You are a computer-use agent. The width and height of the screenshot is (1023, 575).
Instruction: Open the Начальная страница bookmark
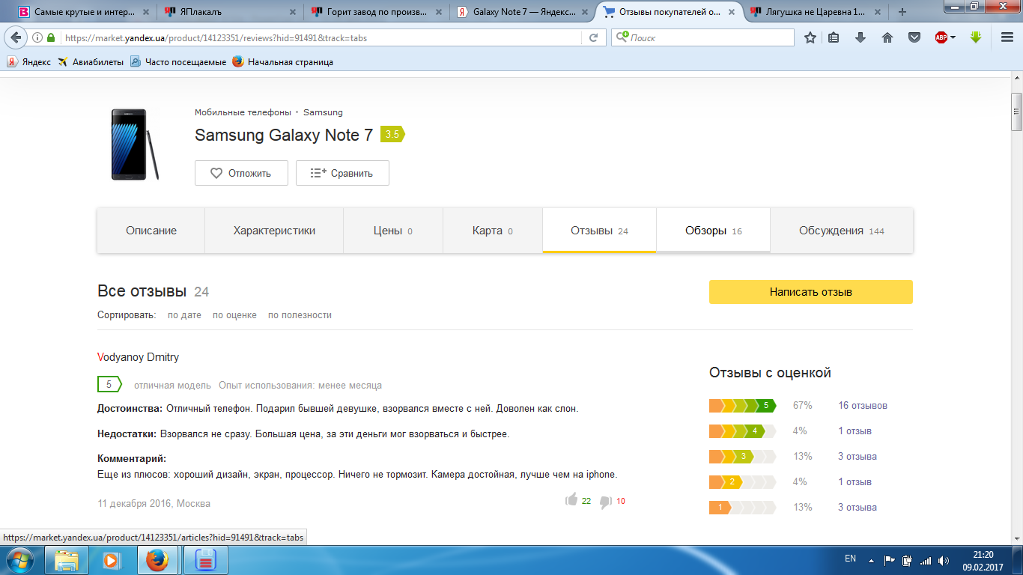[x=283, y=62]
